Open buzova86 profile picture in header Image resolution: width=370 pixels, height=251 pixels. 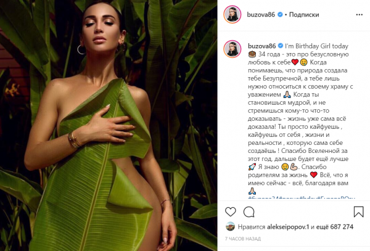(232, 14)
